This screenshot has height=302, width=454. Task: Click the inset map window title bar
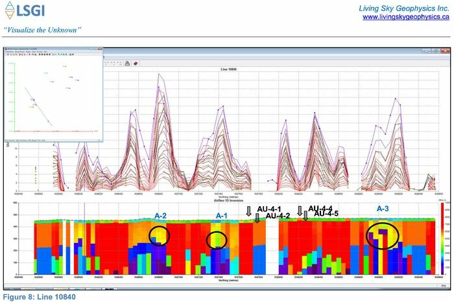coord(53,49)
